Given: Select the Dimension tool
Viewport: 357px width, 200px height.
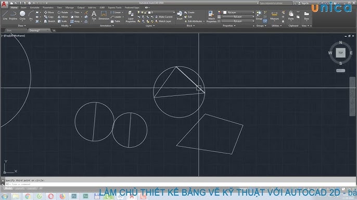Looking at the screenshot, I should (104, 16).
